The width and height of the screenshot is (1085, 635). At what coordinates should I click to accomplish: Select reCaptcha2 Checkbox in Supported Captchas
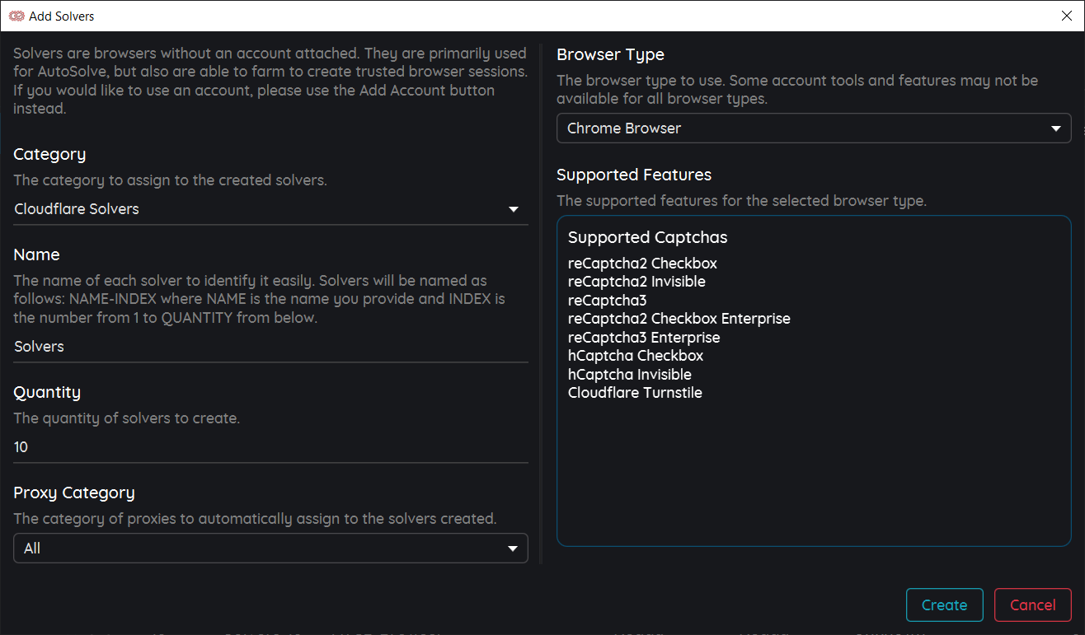point(642,263)
